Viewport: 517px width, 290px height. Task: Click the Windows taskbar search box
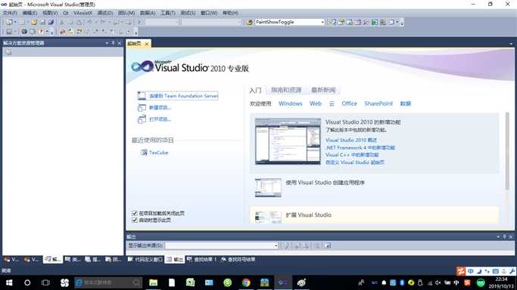tap(108, 282)
